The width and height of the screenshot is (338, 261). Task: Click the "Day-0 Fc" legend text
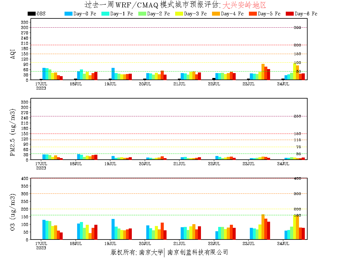point(85,14)
